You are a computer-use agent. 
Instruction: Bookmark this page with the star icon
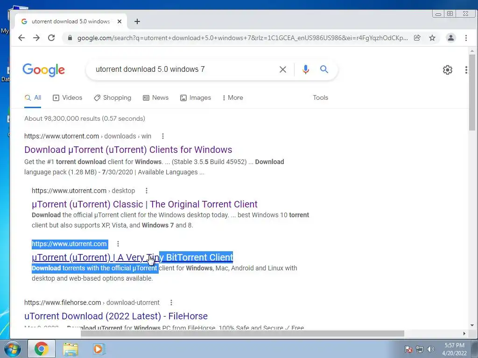point(432,38)
